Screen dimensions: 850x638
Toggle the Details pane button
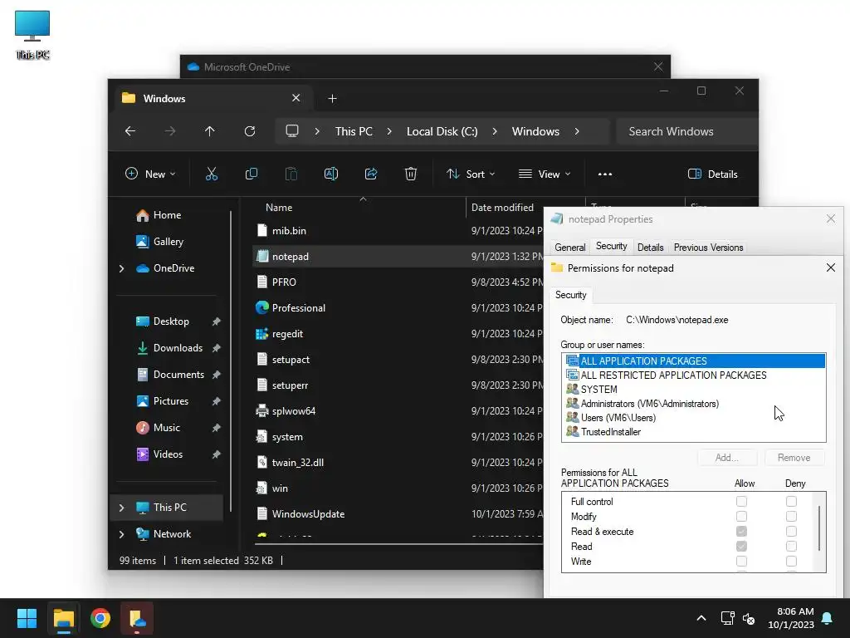point(712,174)
